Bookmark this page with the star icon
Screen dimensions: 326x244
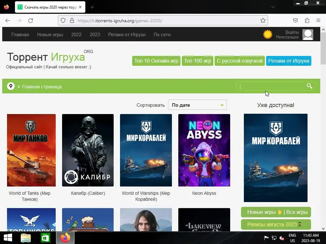coord(263,21)
